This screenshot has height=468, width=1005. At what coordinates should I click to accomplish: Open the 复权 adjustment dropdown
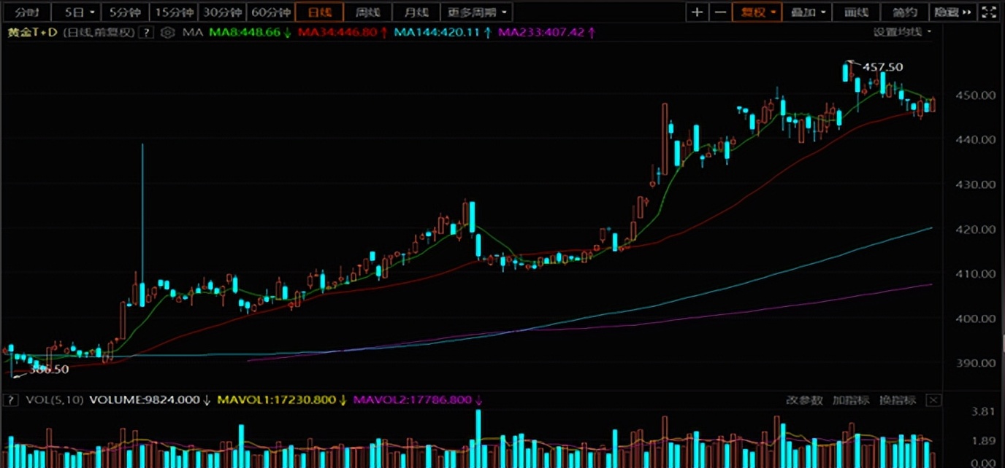point(757,12)
